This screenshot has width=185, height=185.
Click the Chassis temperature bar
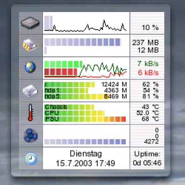click(x=69, y=107)
